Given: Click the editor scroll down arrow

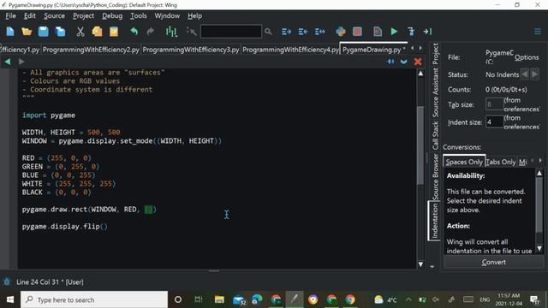Looking at the screenshot, I should (420, 264).
